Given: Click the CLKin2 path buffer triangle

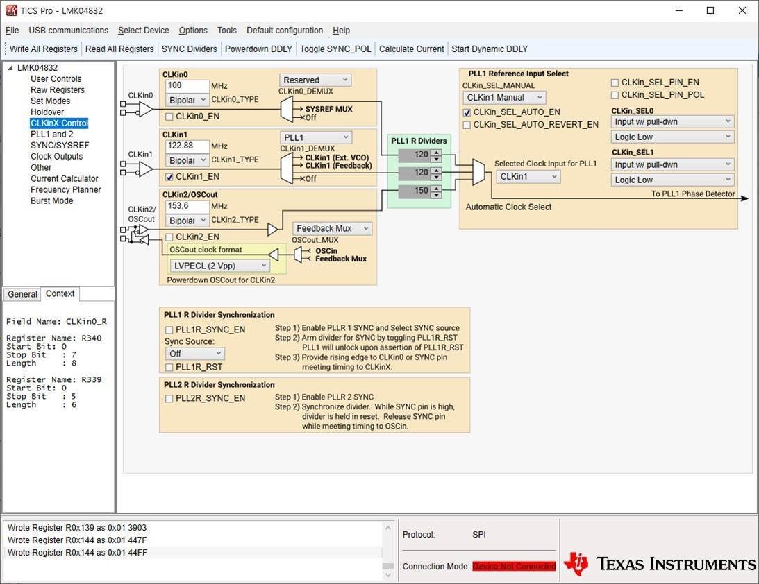Looking at the screenshot, I should pos(273,229).
